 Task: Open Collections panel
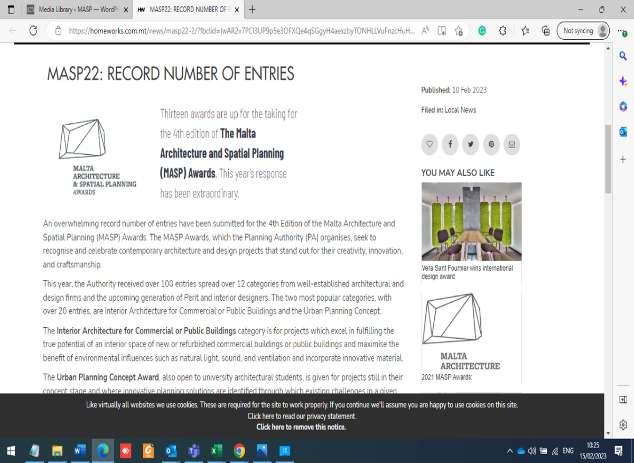(546, 31)
